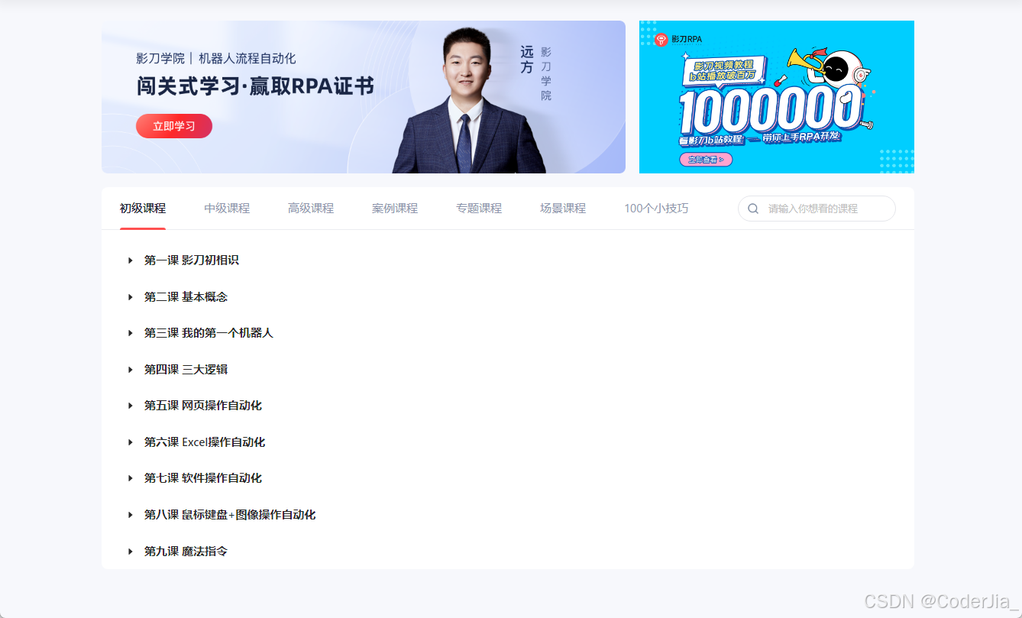Switch to the 高级课程 tab
The width and height of the screenshot is (1022, 618).
(x=311, y=208)
